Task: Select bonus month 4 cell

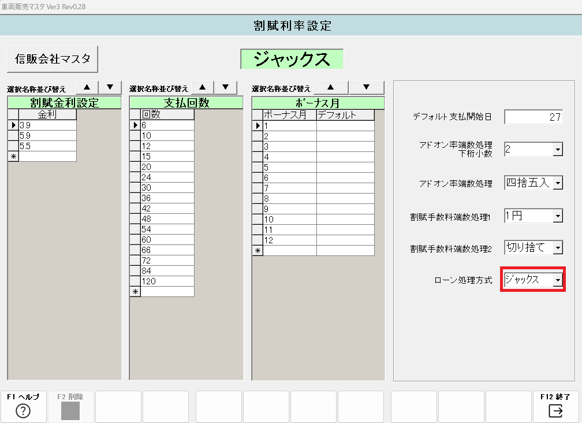Action: (x=290, y=157)
